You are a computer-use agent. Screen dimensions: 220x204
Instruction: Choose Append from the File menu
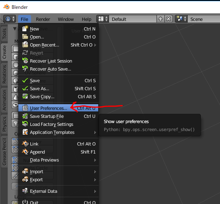point(58,152)
